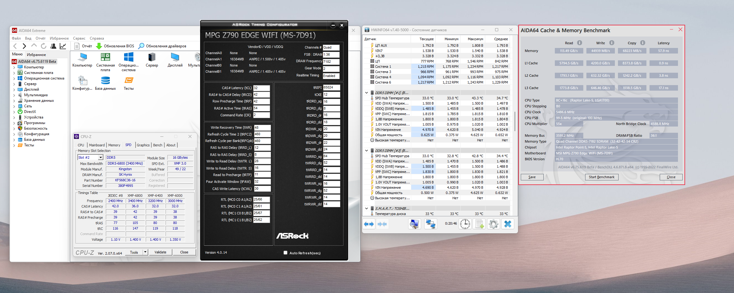734x293 pixels.
Task: Click Обновления BIOS in the toolbar
Action: 115,46
